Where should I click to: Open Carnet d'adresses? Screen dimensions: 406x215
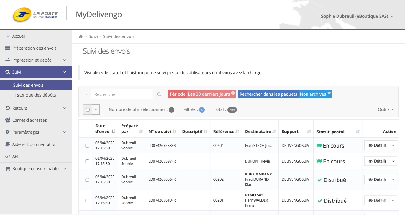pyautogui.click(x=36, y=120)
